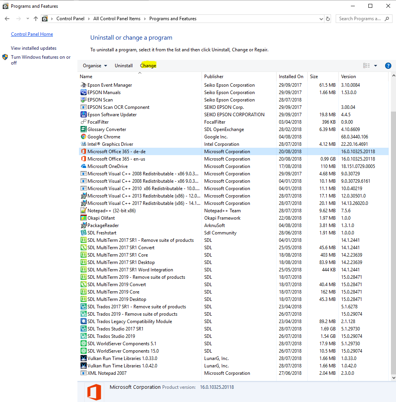This screenshot has width=396, height=402.
Task: Click the Okapi Olifant icon
Action: click(83, 218)
